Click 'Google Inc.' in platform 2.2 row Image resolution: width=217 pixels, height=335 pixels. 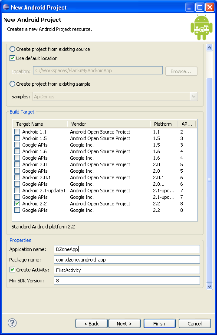pyautogui.click(x=82, y=210)
